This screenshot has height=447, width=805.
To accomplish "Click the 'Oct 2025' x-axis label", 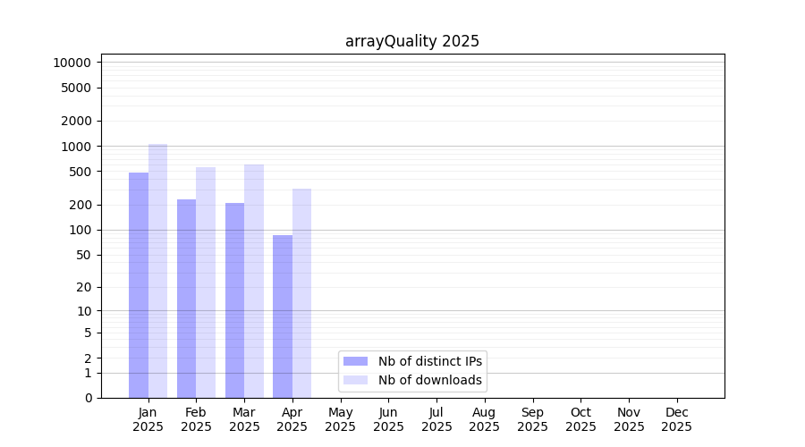I will (x=580, y=419).
